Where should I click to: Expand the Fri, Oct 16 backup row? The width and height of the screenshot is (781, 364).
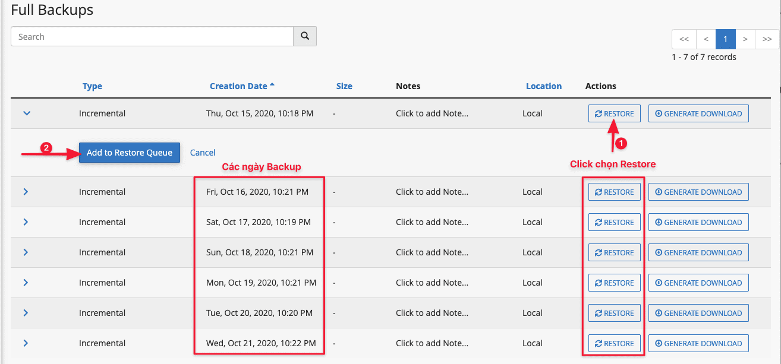coord(26,192)
